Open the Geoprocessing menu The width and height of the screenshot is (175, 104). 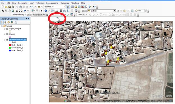coord(52,3)
